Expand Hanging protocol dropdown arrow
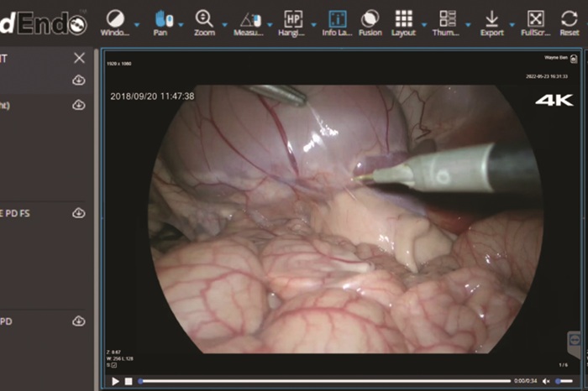 [313, 24]
